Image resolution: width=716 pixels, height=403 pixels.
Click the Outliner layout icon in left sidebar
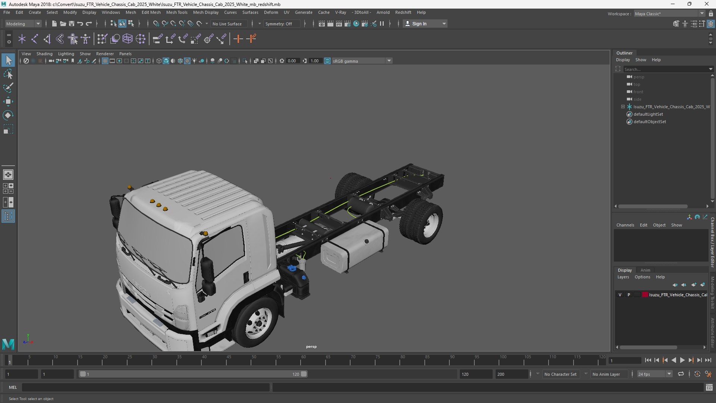pos(8,216)
